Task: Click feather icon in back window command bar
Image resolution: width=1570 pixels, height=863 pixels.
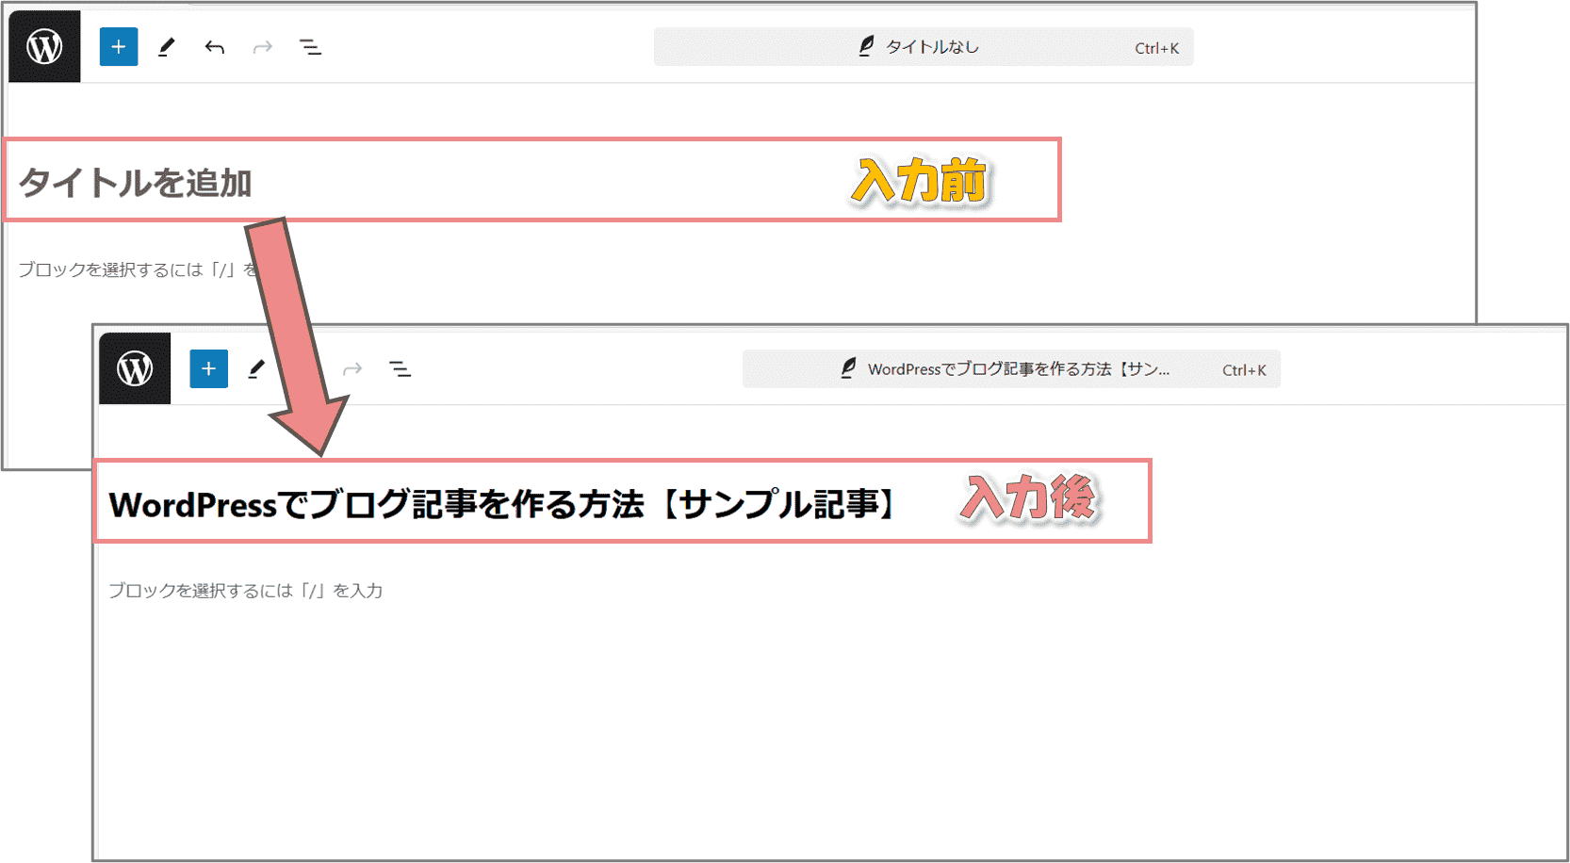Action: pos(867,46)
